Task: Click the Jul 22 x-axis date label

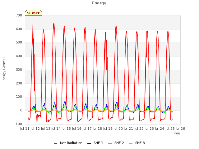Action: (x=139, y=129)
